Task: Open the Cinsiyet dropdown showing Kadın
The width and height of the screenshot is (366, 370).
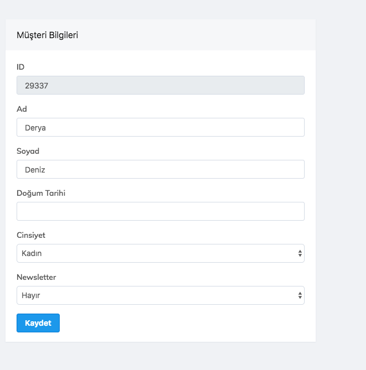Action: [x=160, y=253]
